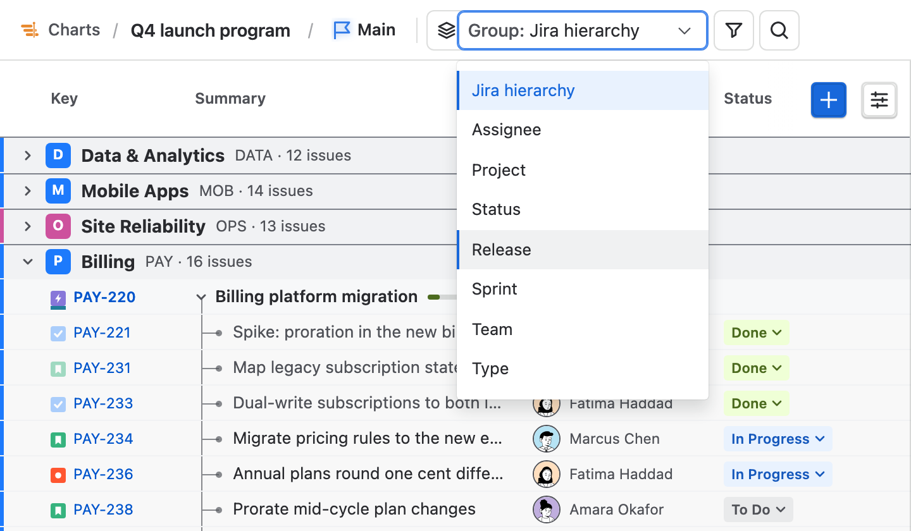The image size is (911, 531).
Task: Select Jira hierarchy grouping option
Action: click(x=582, y=90)
